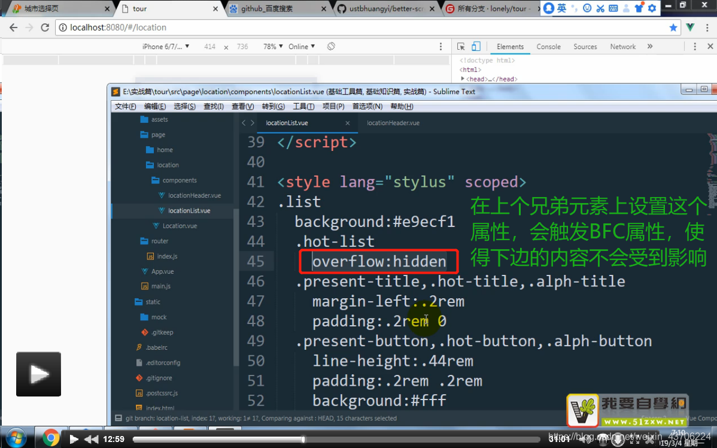Toggle the device toolbar icon in DevTools

pyautogui.click(x=476, y=46)
